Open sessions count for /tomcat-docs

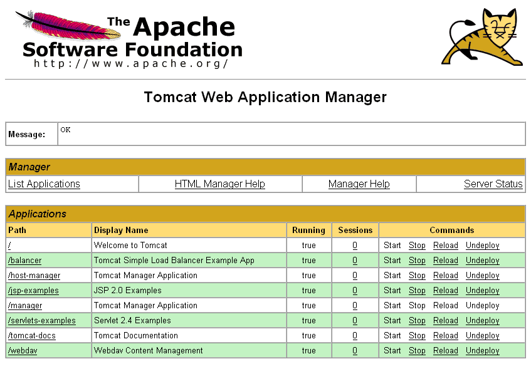[x=355, y=336]
